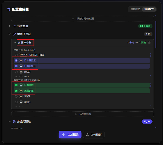Click the 测试3 row label
This screenshot has height=145, width=163.
pyautogui.click(x=27, y=102)
